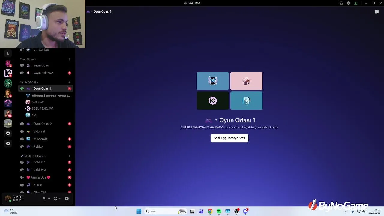Viewport: 384px width, 216px height.
Task: Select the Valorant voice channel
Action: (45, 131)
